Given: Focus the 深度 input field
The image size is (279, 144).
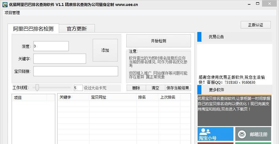Looking at the screenshot, I should (x=51, y=46).
